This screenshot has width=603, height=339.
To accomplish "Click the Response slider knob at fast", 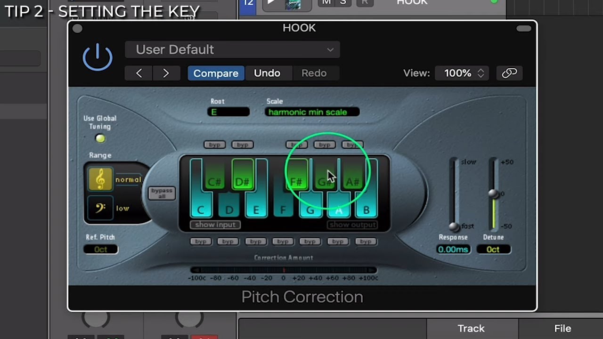I will [454, 226].
